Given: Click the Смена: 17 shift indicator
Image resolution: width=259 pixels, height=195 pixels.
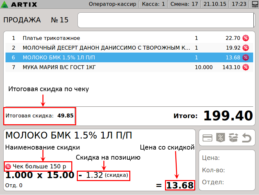Looking at the screenshot, I should [185, 5].
